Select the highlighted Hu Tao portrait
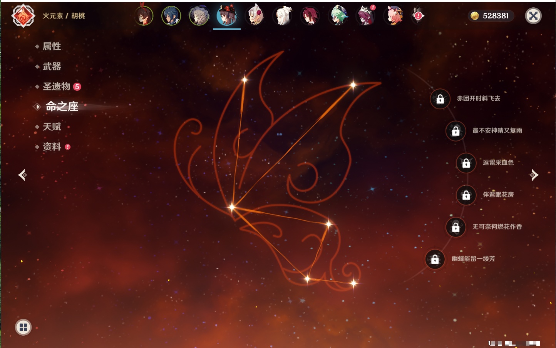This screenshot has height=348, width=556. pyautogui.click(x=227, y=15)
